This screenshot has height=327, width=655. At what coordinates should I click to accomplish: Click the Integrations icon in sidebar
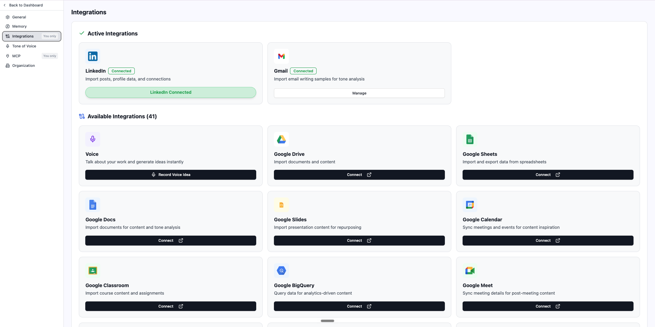point(8,36)
